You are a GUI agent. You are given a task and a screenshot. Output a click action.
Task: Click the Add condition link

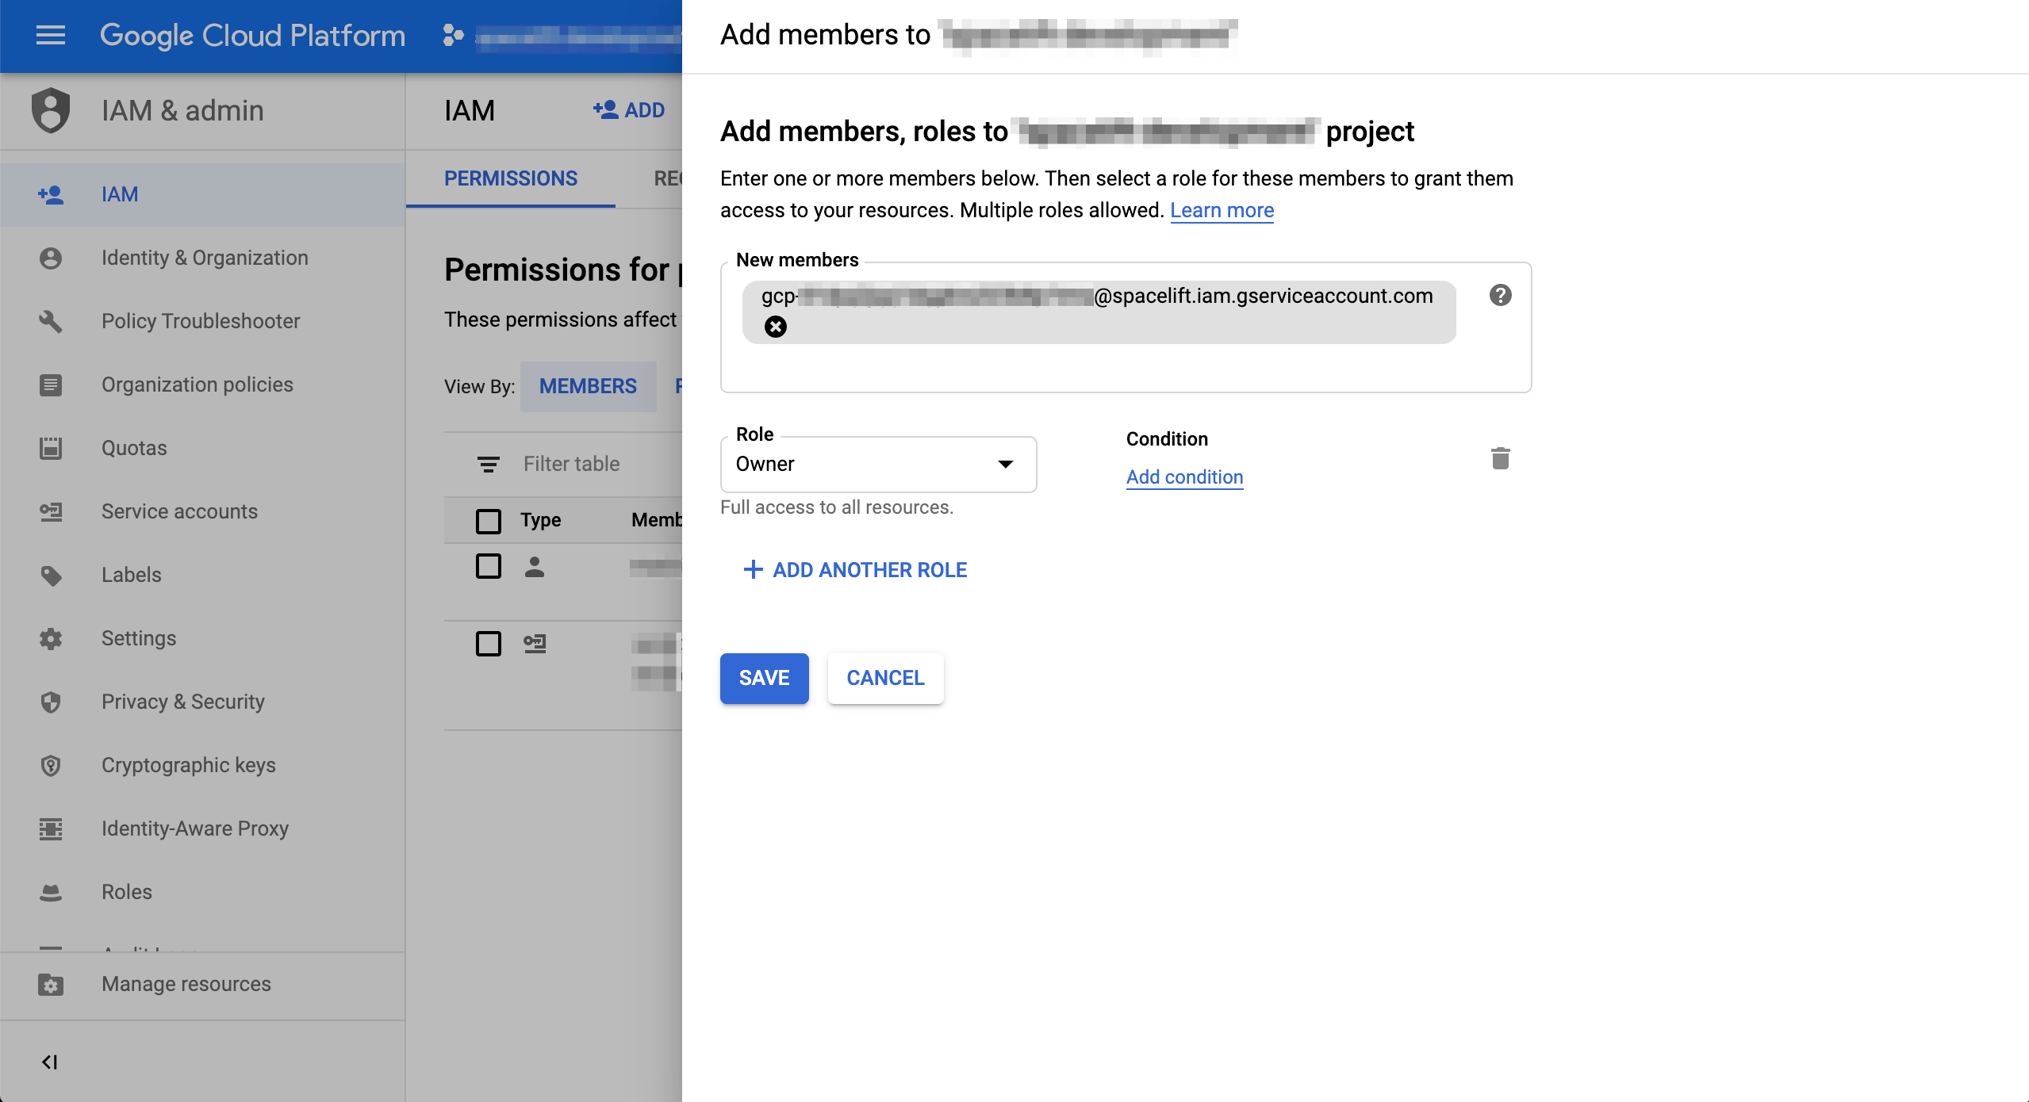(x=1184, y=476)
